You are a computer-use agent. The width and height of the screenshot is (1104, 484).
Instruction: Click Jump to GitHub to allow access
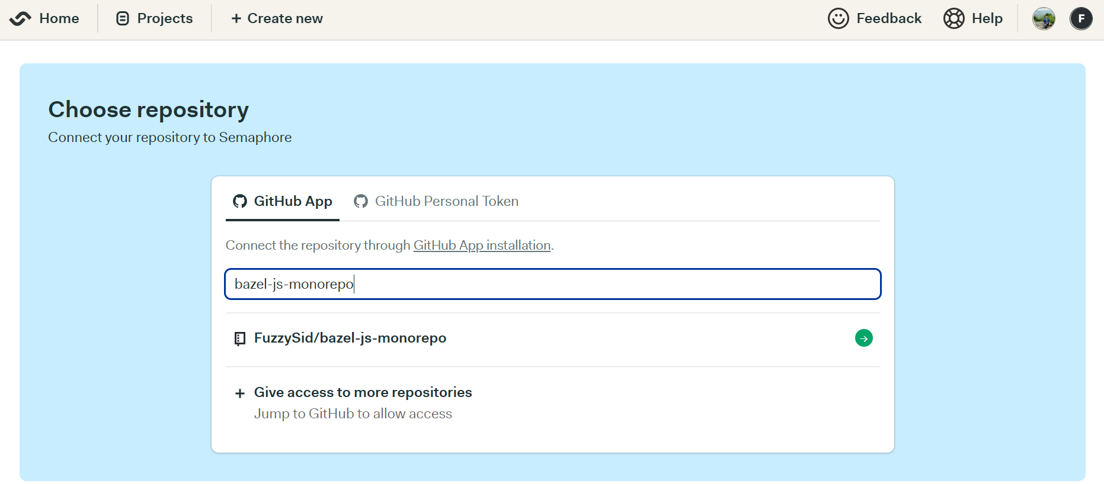pos(353,414)
